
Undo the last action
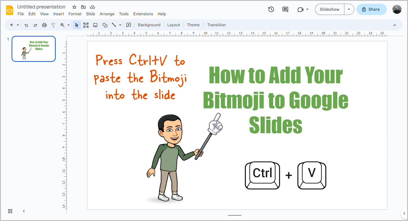tap(26, 25)
